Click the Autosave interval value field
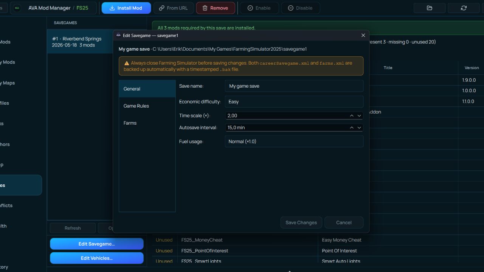This screenshot has height=272, width=484. tap(286, 128)
